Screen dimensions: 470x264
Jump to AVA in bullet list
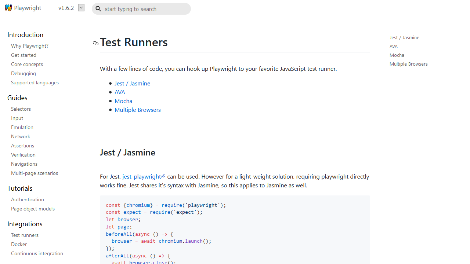[120, 92]
